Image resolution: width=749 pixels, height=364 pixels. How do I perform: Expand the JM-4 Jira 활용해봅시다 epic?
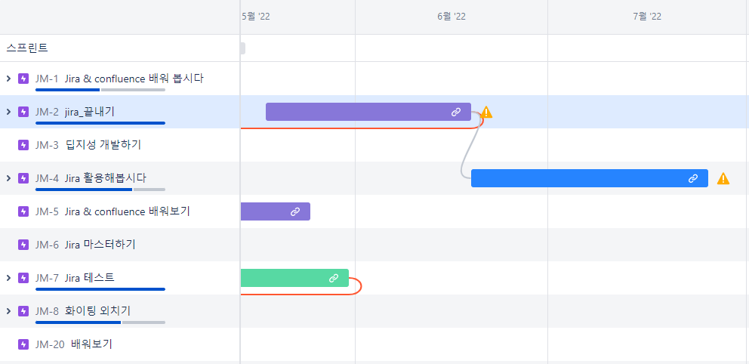[8, 178]
